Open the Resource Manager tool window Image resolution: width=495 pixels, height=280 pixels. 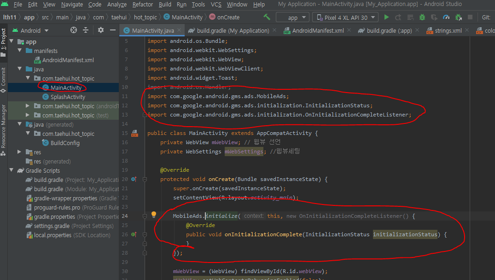(4, 130)
